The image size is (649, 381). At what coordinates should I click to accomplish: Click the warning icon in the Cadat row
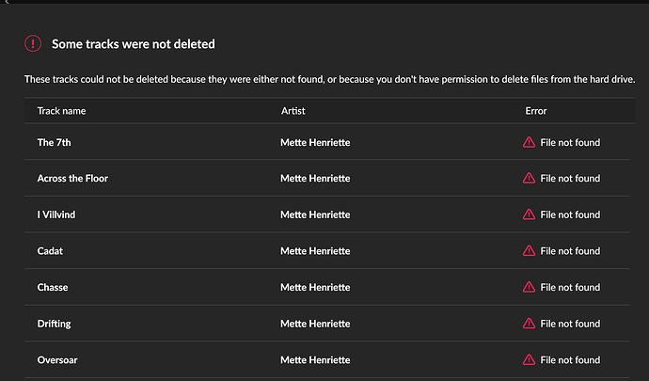click(529, 250)
